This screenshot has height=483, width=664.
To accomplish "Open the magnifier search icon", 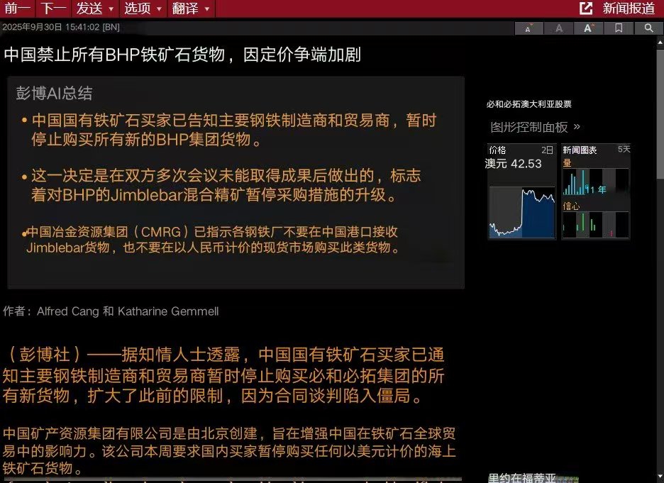I will coord(648,28).
